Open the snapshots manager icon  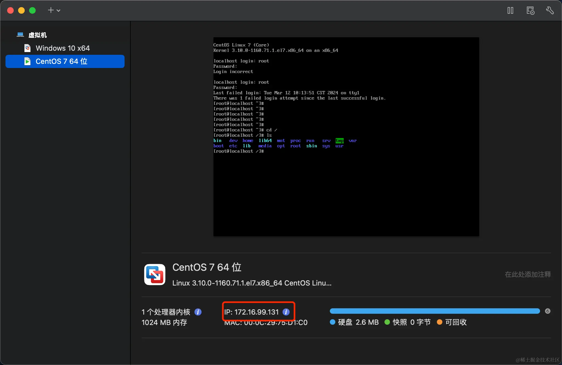530,11
